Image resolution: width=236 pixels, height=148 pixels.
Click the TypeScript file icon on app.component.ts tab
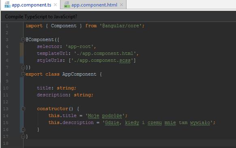[x=7, y=4]
